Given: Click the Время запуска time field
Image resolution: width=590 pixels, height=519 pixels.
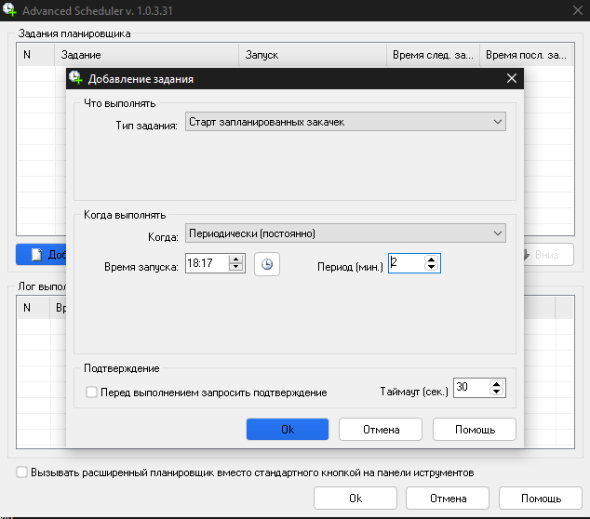Looking at the screenshot, I should point(207,264).
